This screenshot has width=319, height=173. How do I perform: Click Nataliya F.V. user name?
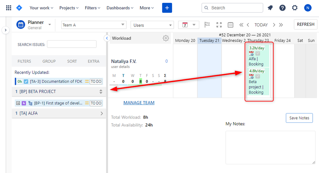124,61
